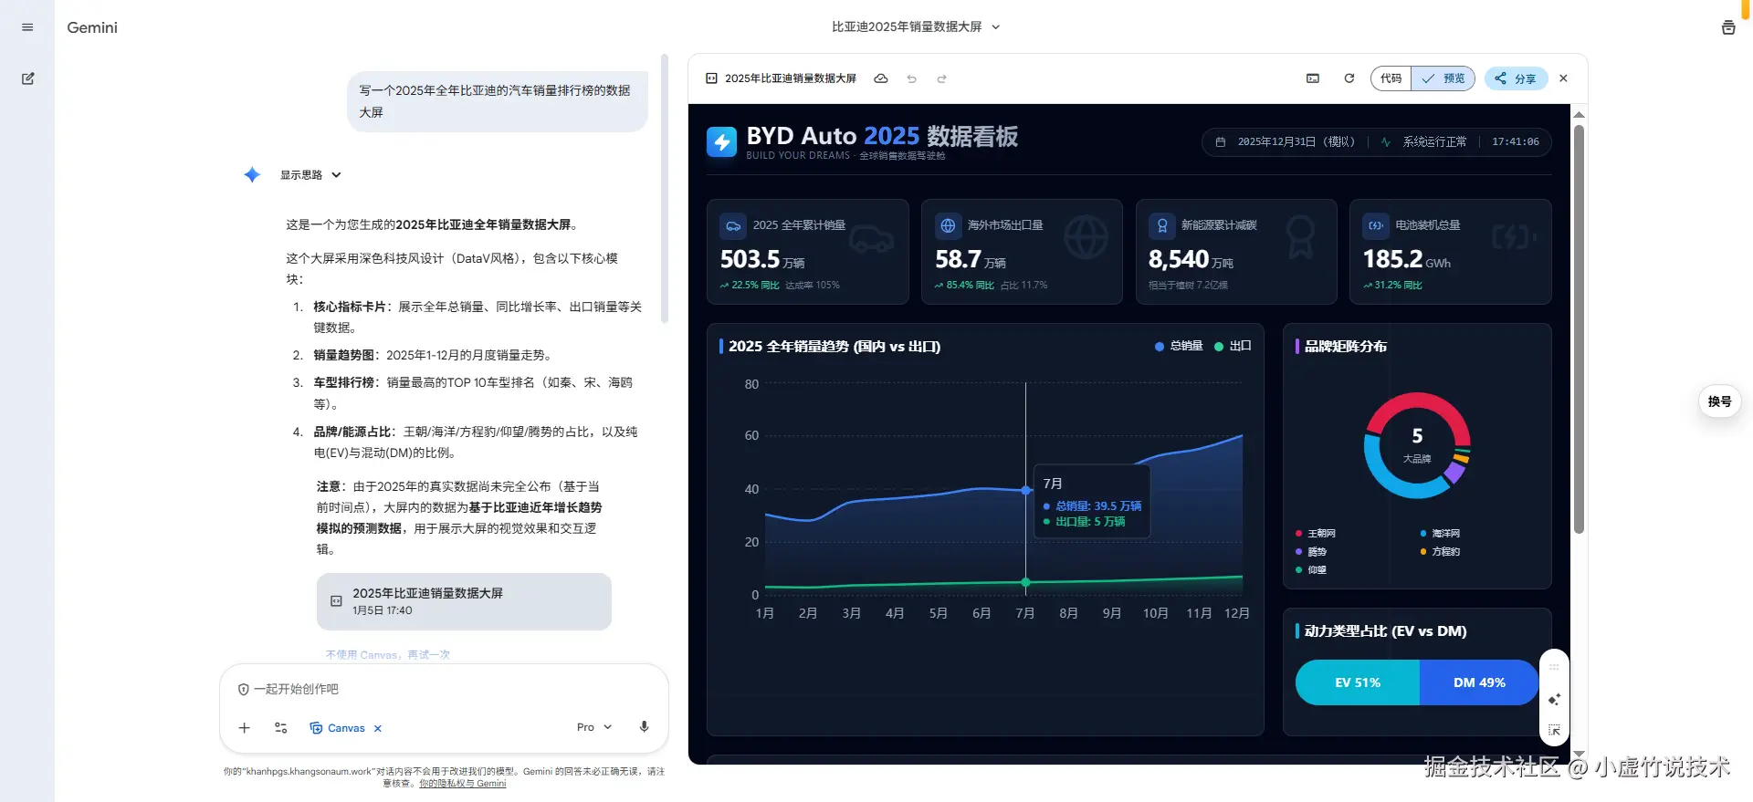Image resolution: width=1753 pixels, height=802 pixels.
Task: Click the 7月 data point on sales line
Action: pyautogui.click(x=1025, y=490)
